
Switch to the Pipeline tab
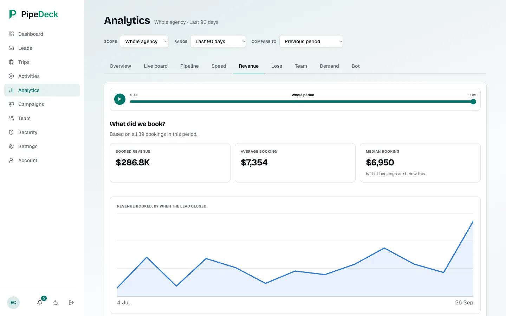tap(189, 66)
